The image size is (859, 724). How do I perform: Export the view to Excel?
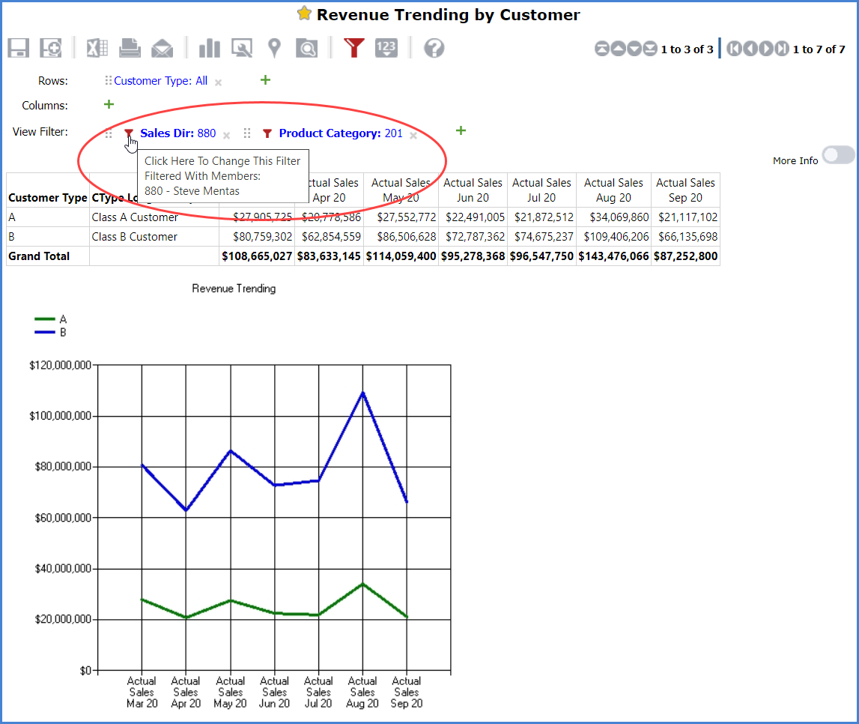click(x=97, y=48)
